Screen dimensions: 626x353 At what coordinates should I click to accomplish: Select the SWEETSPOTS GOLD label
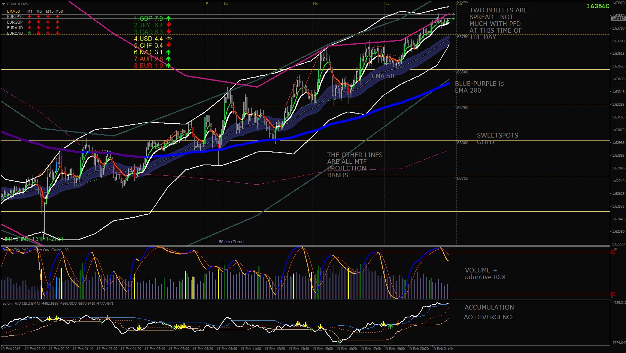[x=498, y=139]
